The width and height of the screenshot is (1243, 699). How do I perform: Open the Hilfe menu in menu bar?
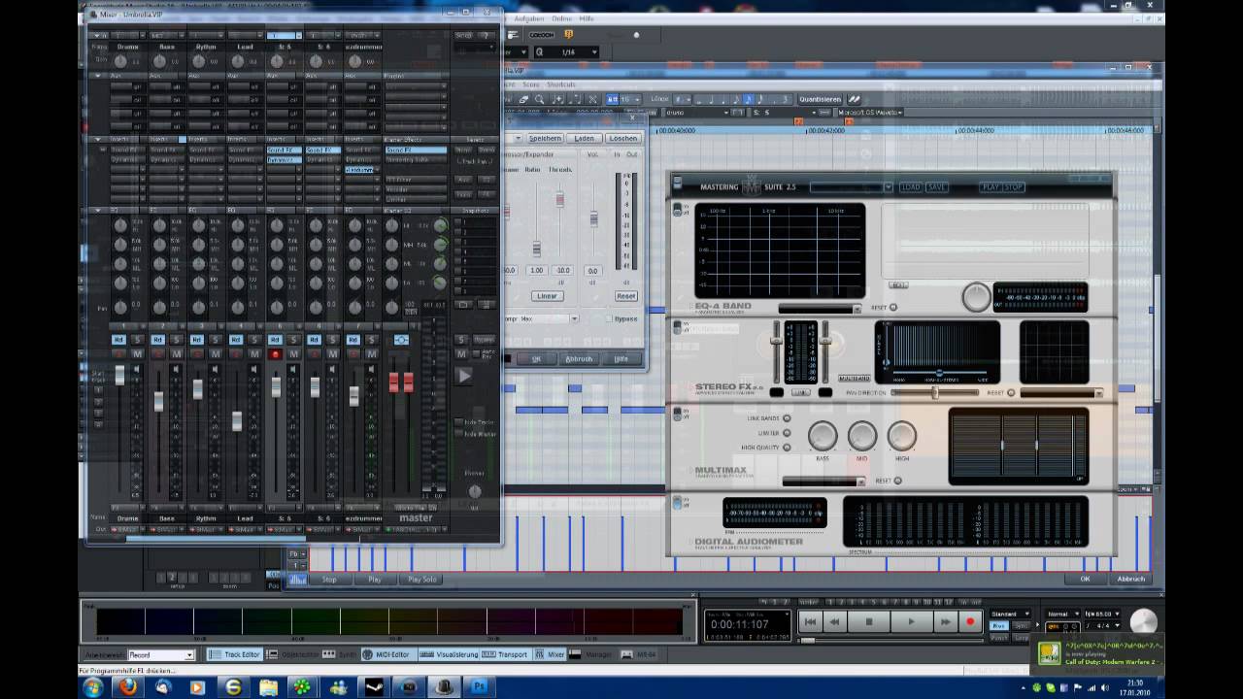tap(587, 18)
